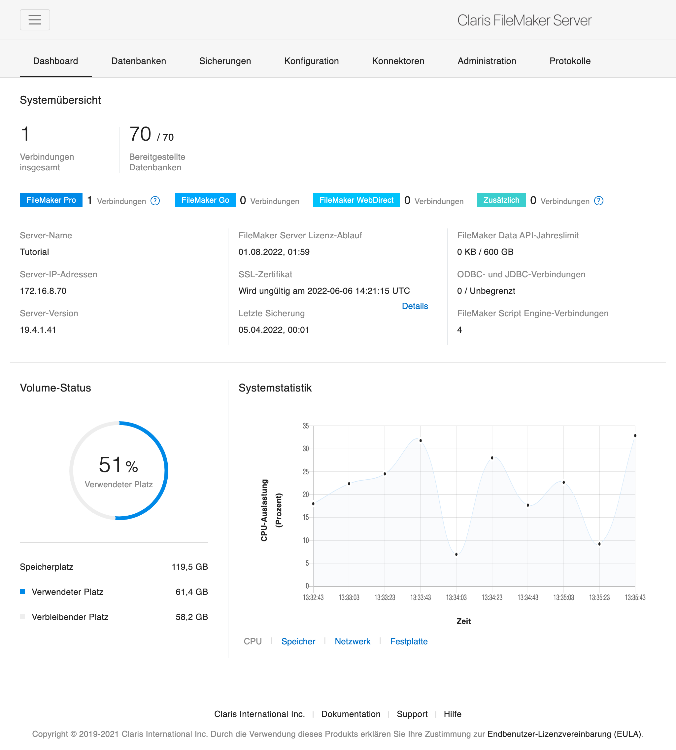Show the Festplatte statistics chart

409,641
